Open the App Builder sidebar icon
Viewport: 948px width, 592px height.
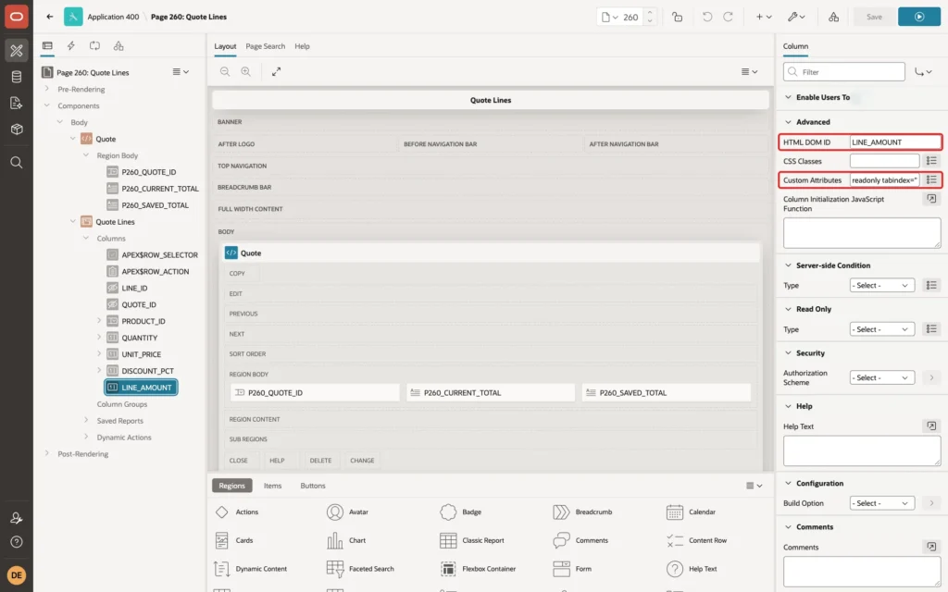17,50
